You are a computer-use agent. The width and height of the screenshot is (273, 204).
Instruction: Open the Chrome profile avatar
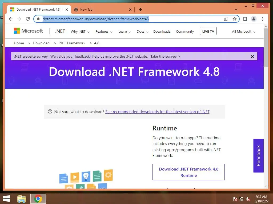tap(254, 19)
